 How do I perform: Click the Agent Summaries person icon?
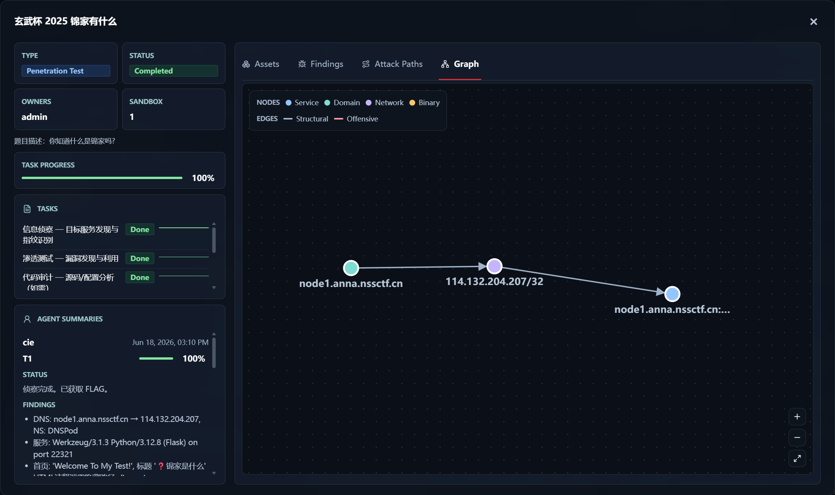[x=27, y=319]
